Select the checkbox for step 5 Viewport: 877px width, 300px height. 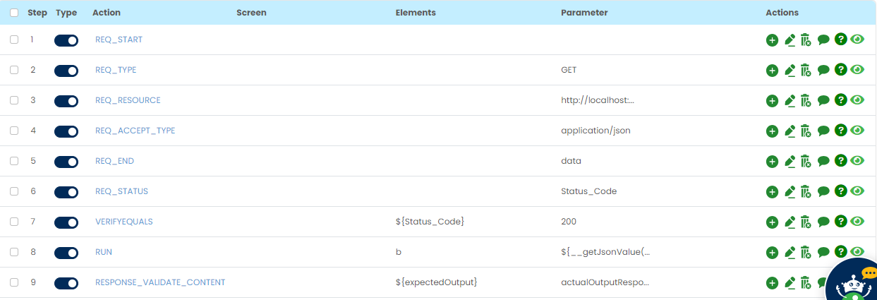(x=14, y=161)
